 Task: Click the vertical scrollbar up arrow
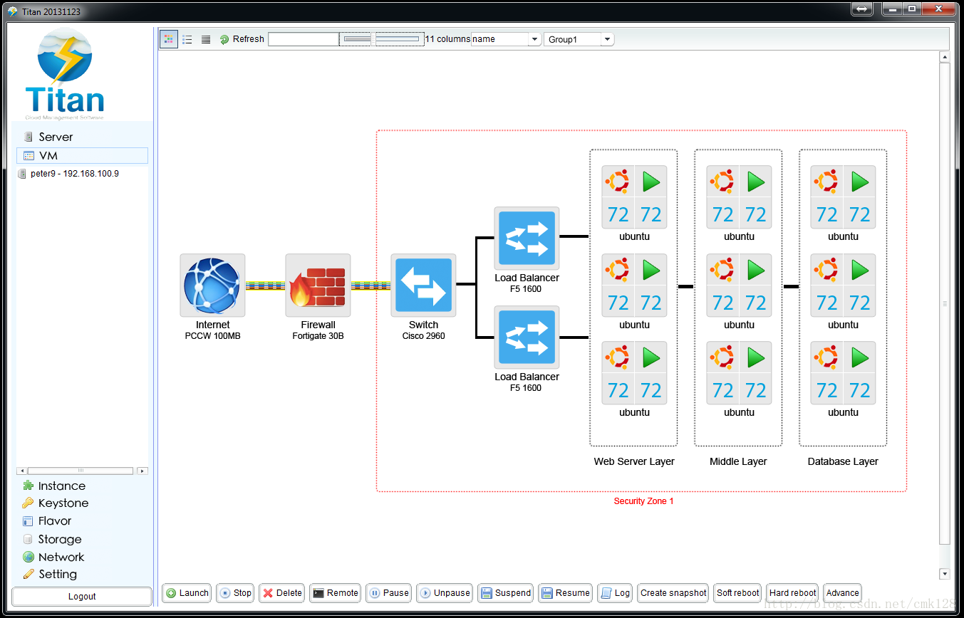[945, 57]
